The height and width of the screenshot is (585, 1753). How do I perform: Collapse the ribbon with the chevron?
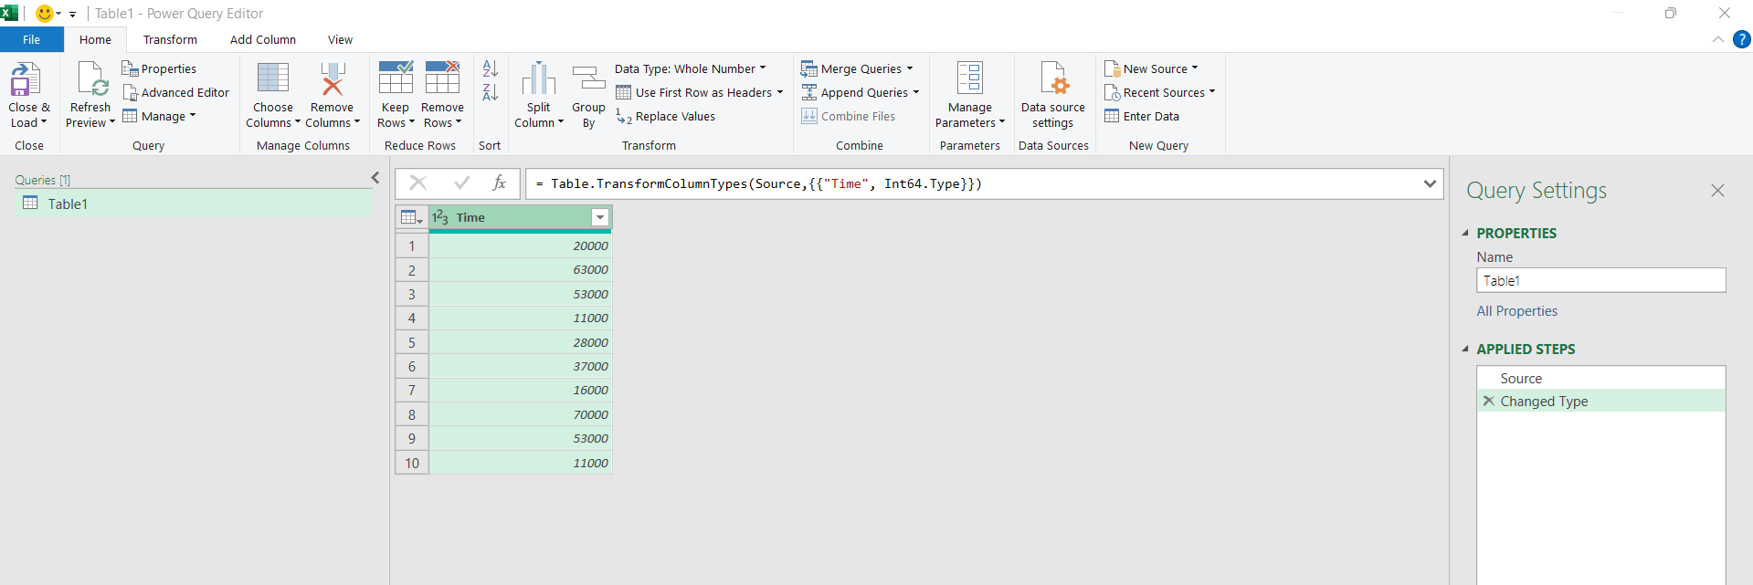1717,39
